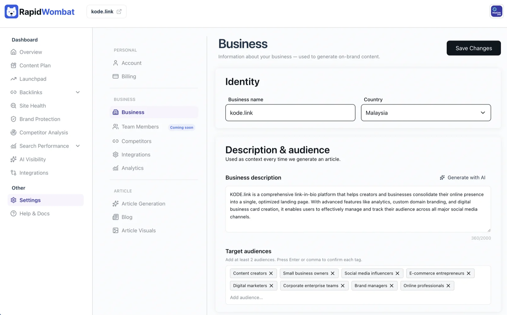This screenshot has width=507, height=315.
Task: Open external link icon next to kode.link
Action: pyautogui.click(x=119, y=12)
